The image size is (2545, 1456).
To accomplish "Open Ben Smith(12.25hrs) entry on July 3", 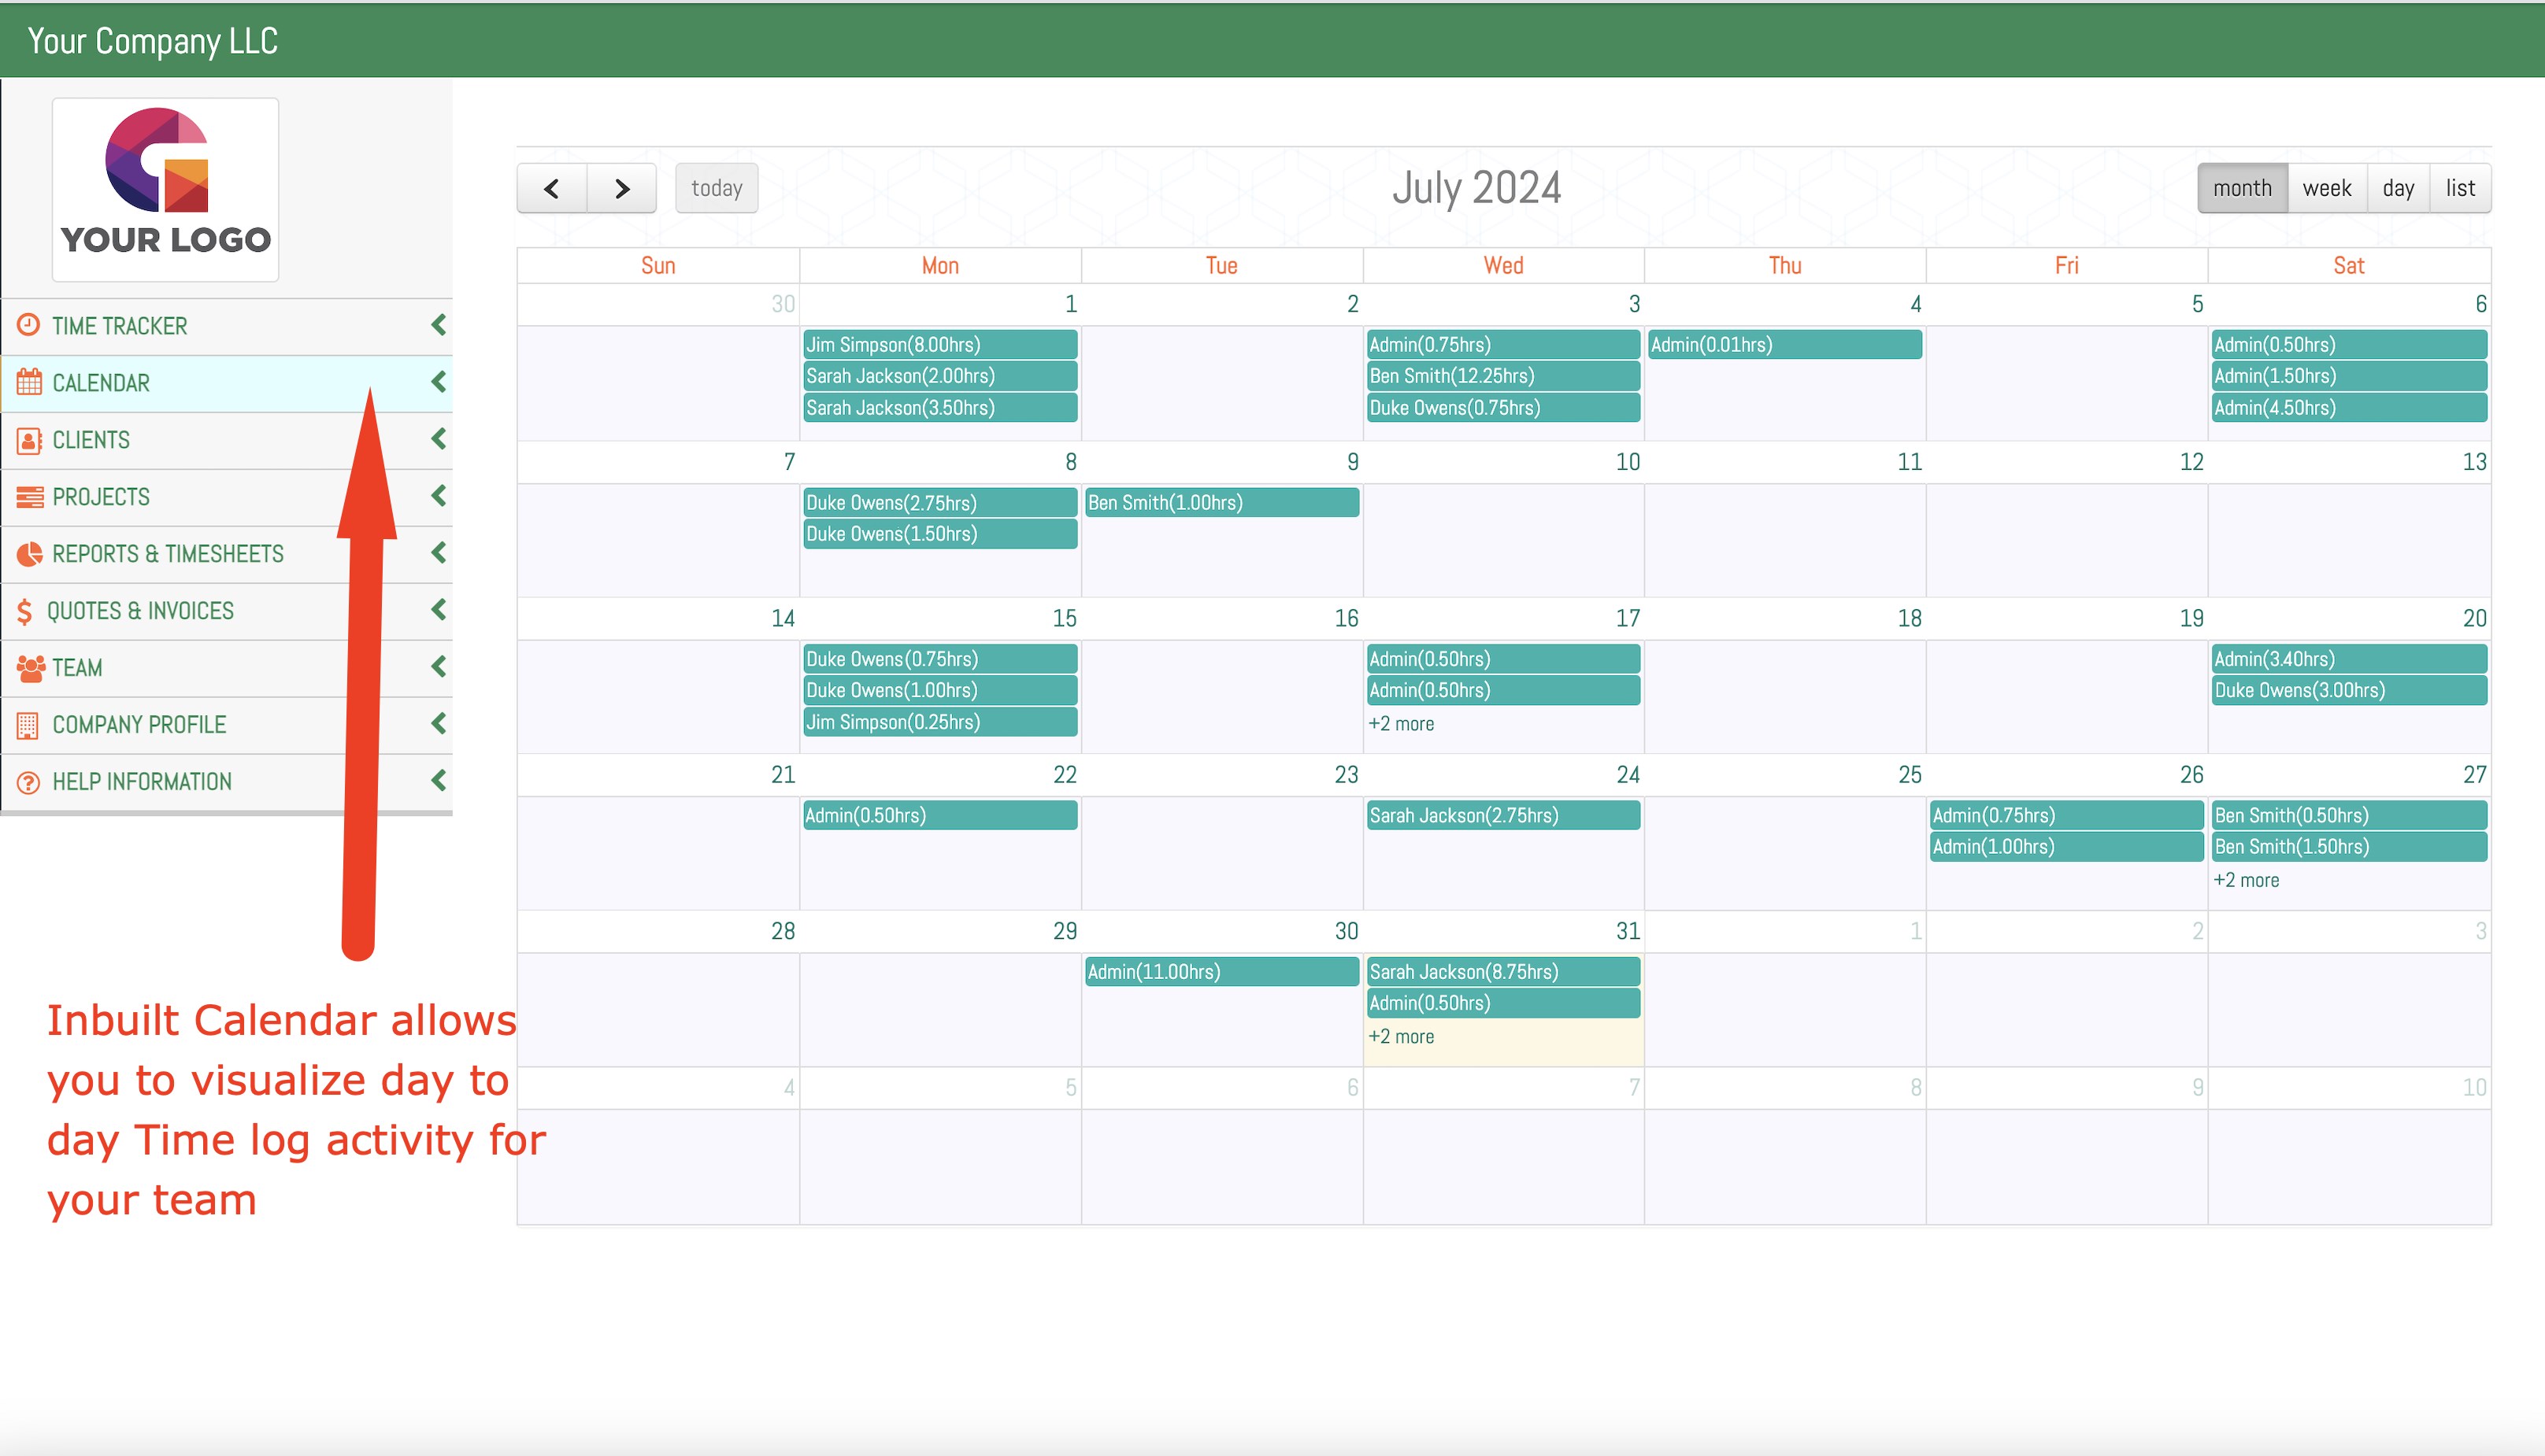I will tap(1502, 376).
